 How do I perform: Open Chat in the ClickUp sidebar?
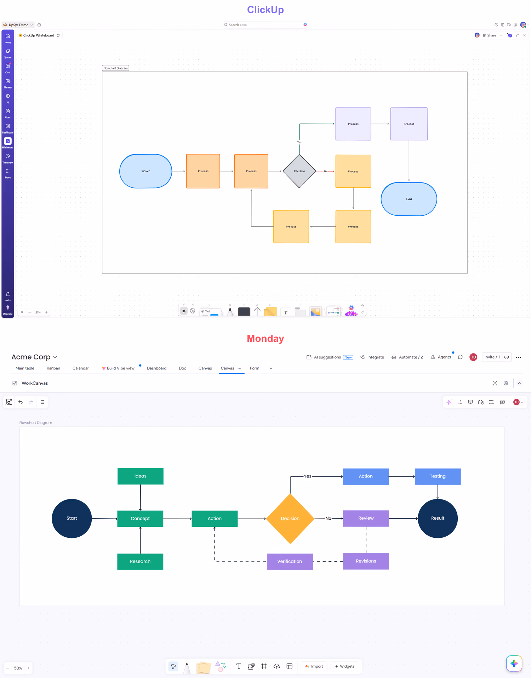pos(8,68)
